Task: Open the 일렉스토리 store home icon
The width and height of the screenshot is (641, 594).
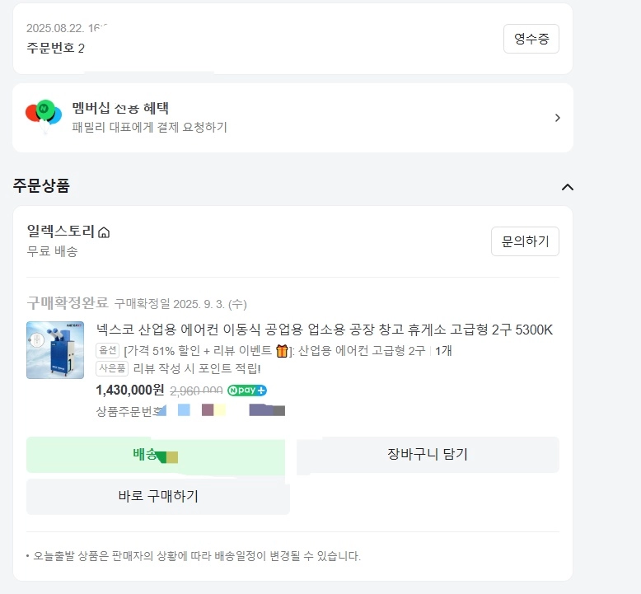Action: coord(104,232)
